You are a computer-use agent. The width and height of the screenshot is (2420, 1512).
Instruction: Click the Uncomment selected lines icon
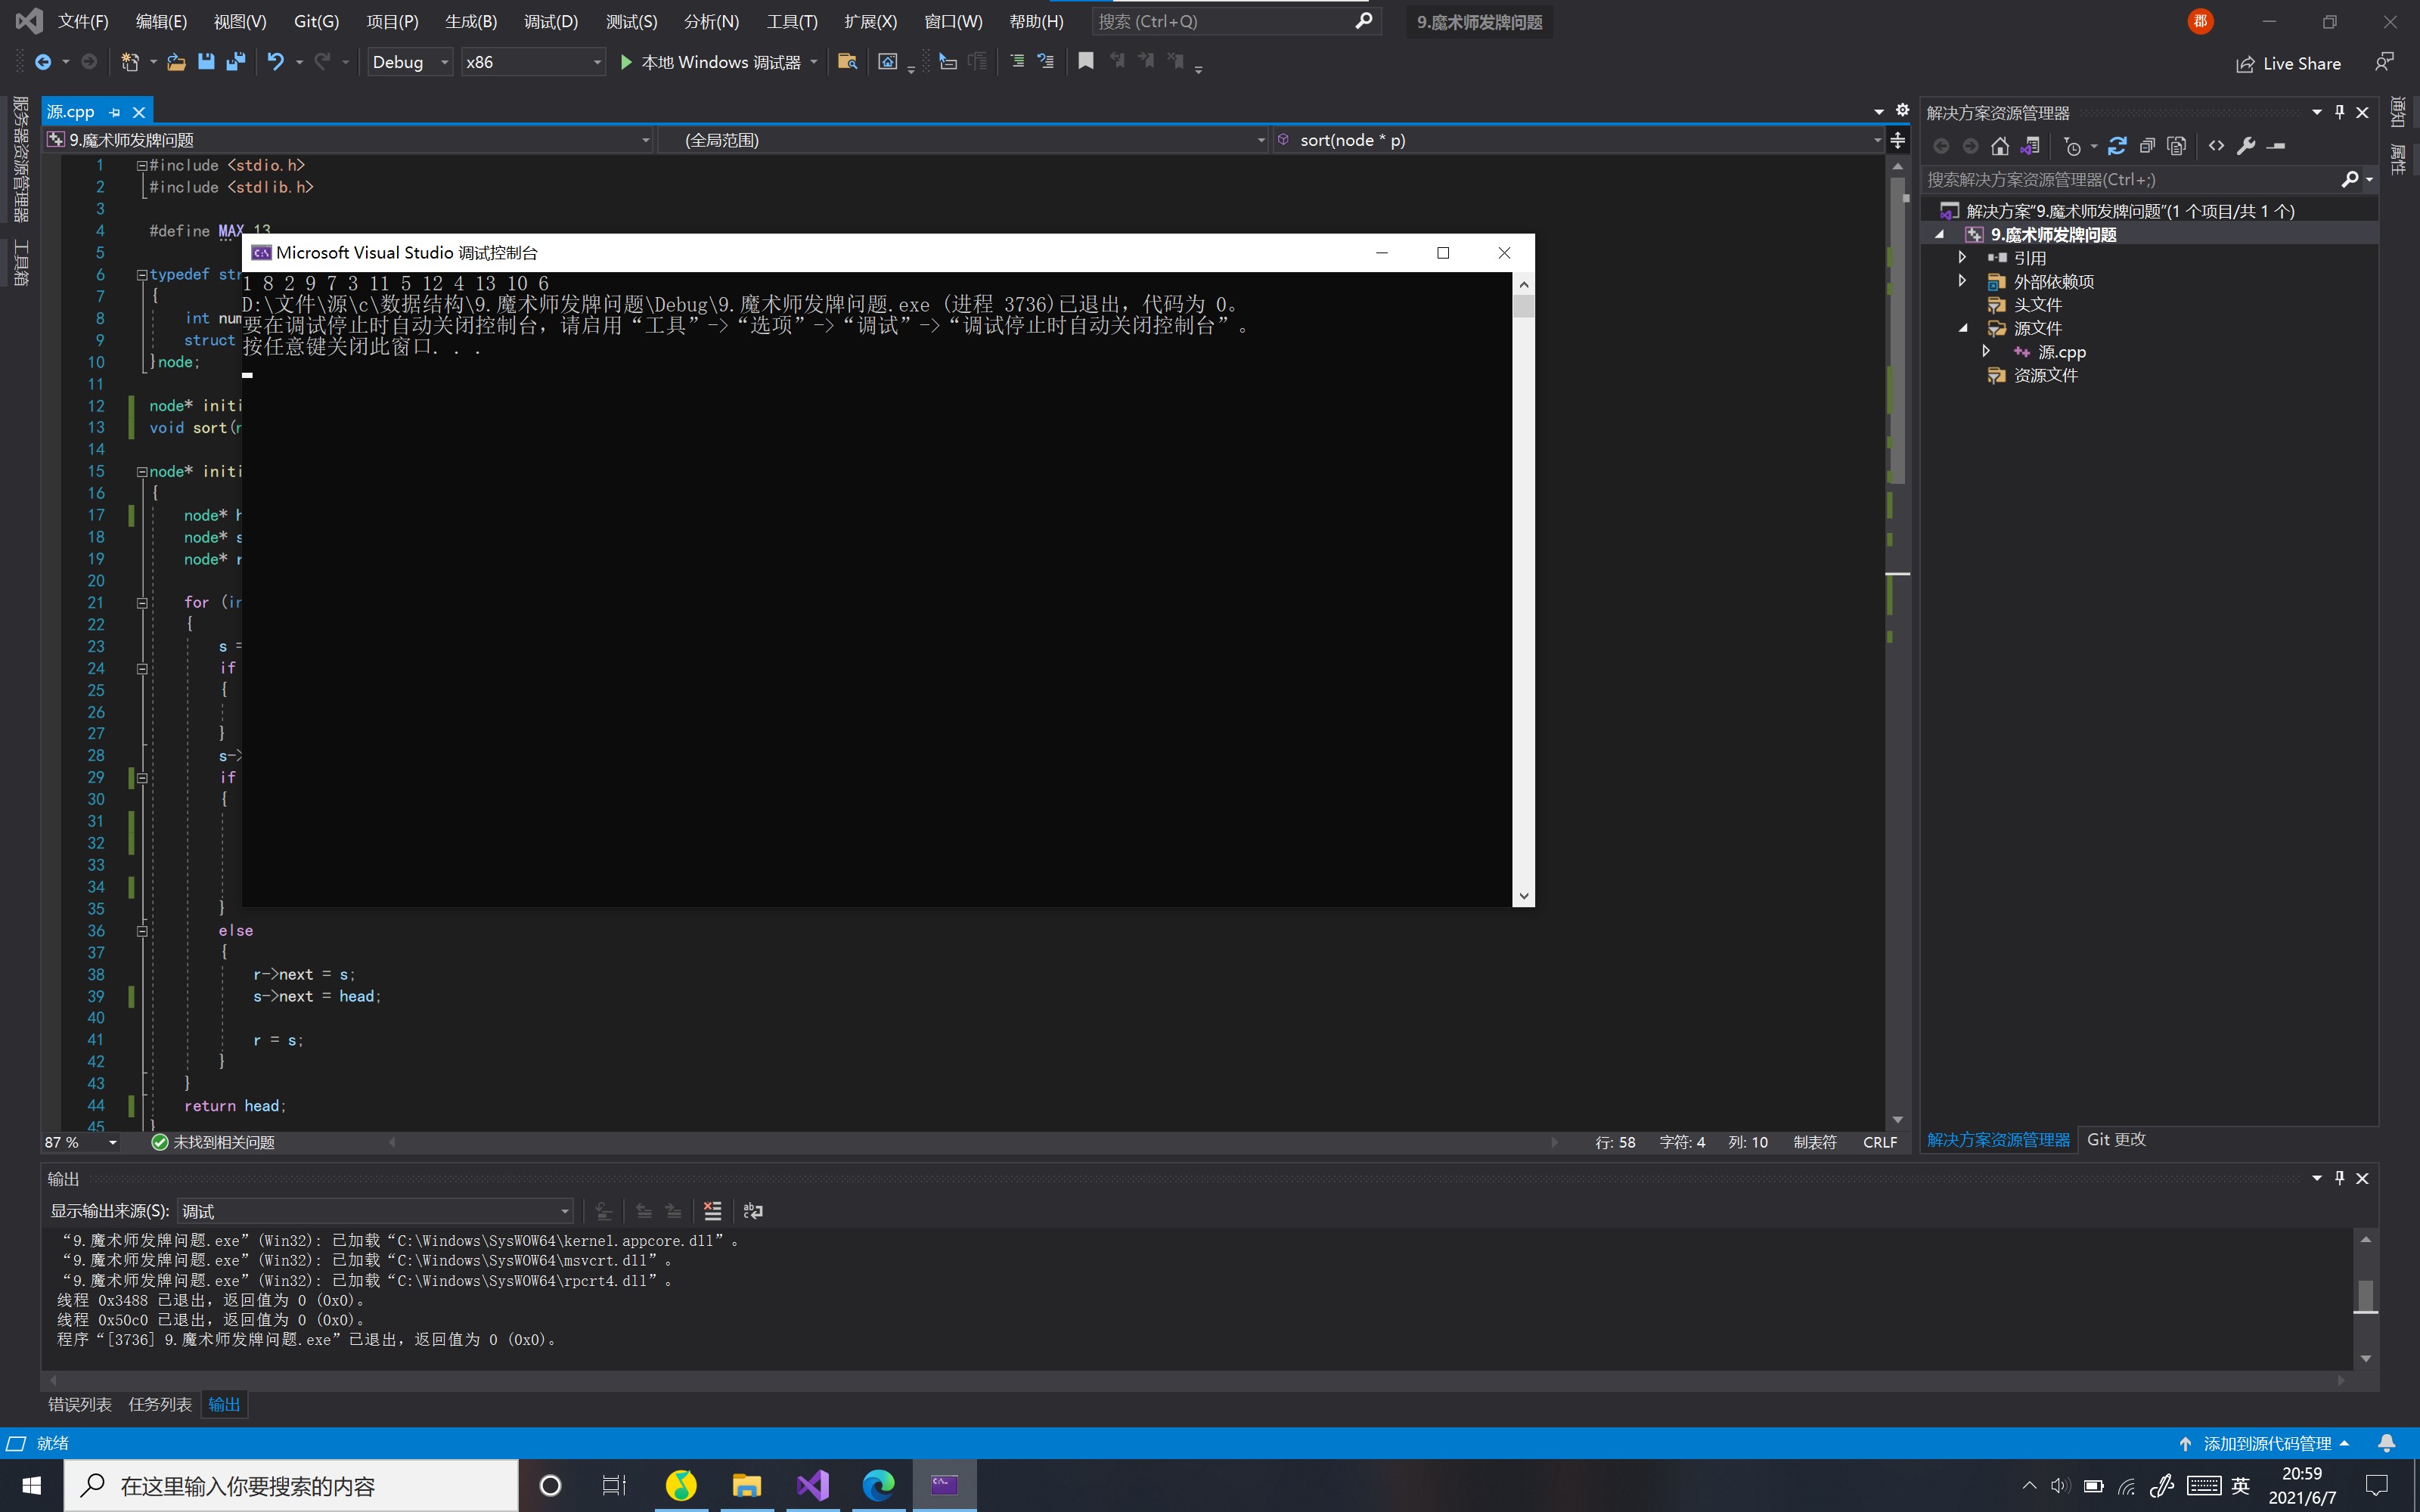tap(1046, 62)
